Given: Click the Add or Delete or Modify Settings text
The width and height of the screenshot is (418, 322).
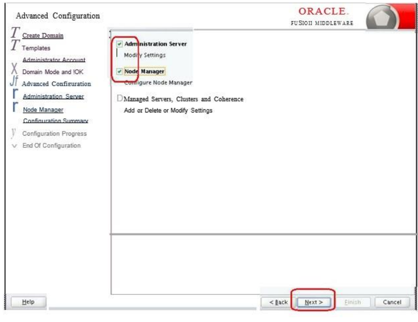Looking at the screenshot, I should 168,110.
